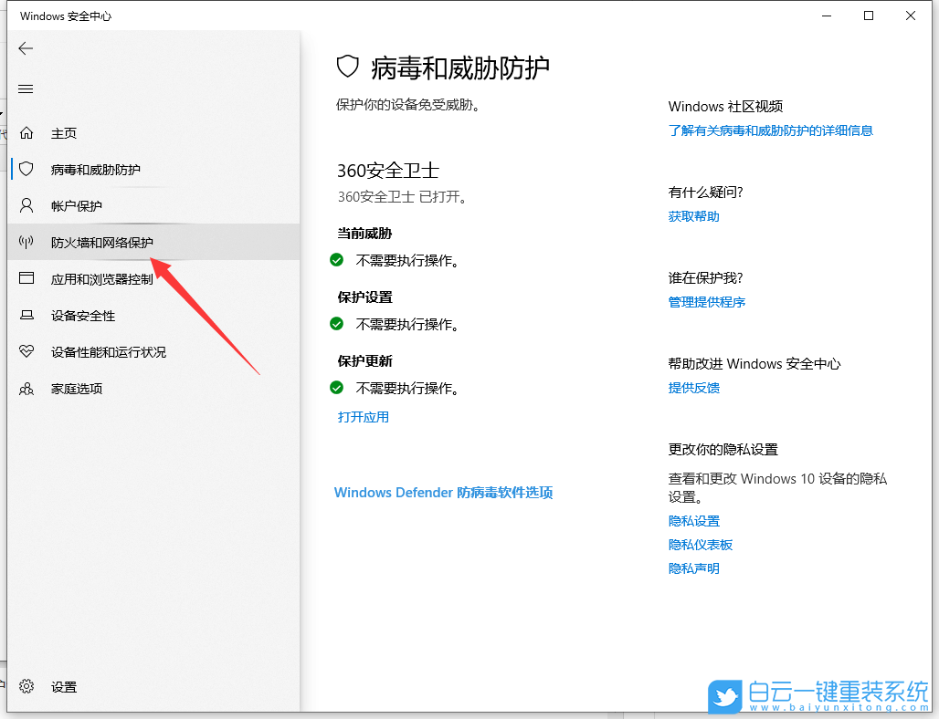Click 了解有关病毒和威胁防护的详细信息
This screenshot has height=719, width=939.
point(771,130)
